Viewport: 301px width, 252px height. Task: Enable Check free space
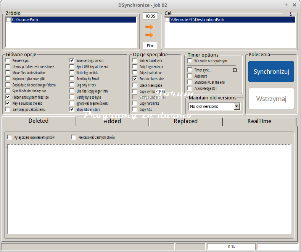[135, 85]
